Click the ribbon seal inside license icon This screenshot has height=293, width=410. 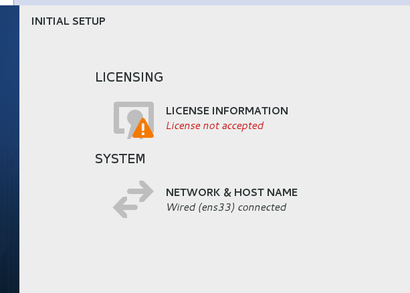[x=134, y=118]
